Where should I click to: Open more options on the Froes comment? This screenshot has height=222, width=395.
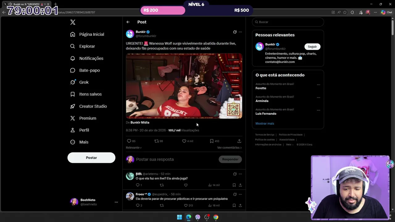240,194
